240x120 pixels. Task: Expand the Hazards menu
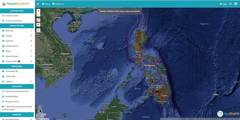point(17,36)
